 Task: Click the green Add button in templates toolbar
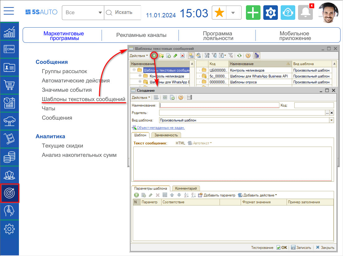click(x=154, y=55)
